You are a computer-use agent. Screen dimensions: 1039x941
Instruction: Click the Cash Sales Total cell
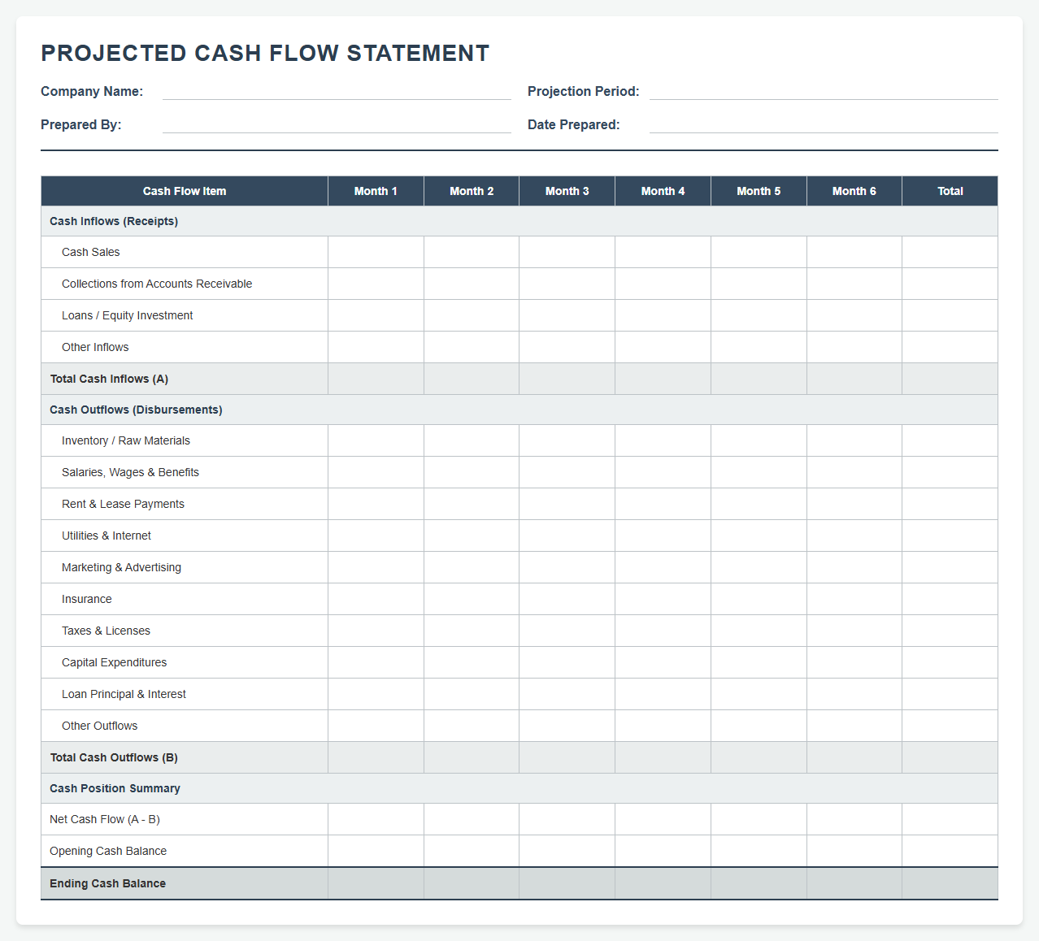(950, 252)
